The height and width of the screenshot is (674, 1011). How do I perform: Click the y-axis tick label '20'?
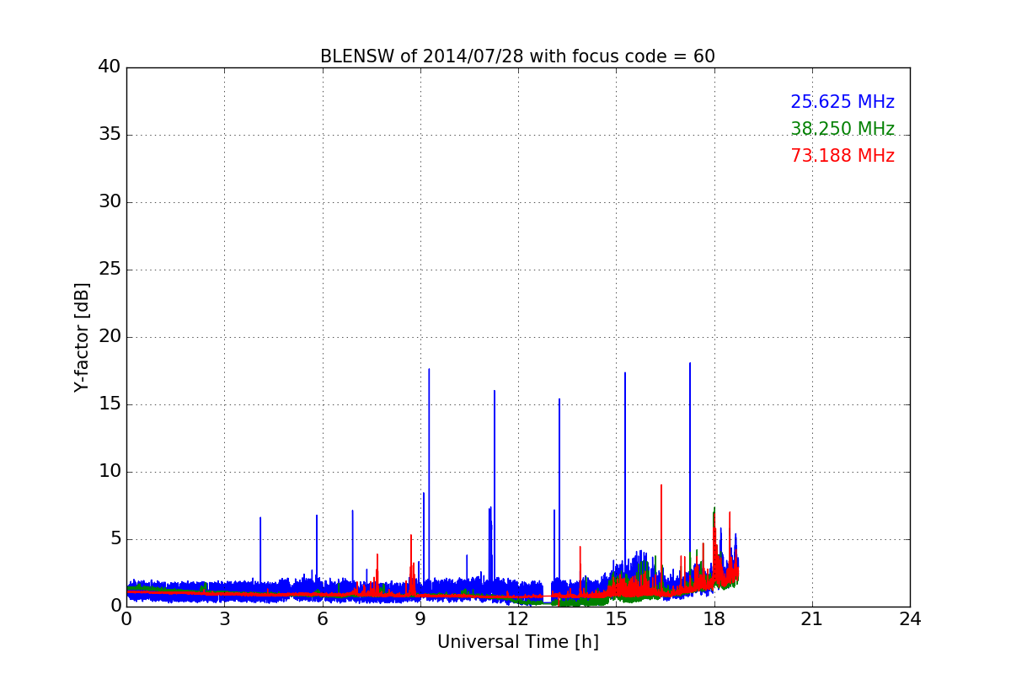point(110,337)
